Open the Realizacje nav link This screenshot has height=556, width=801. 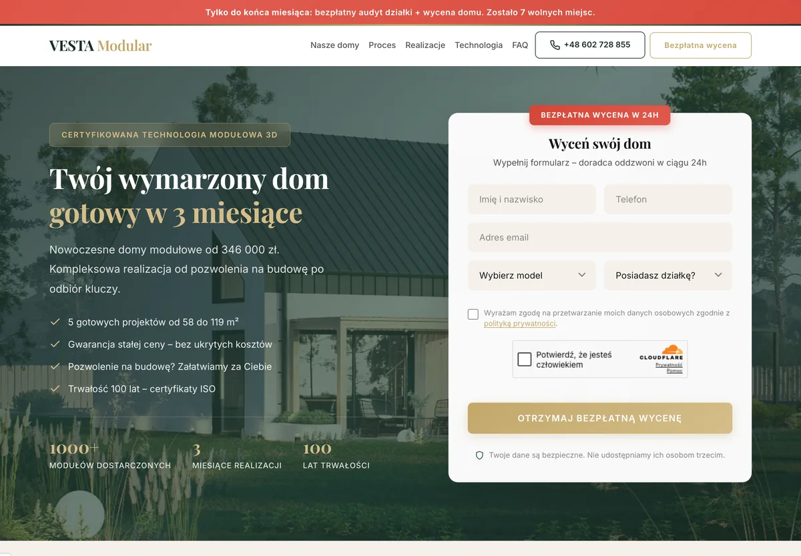(425, 45)
